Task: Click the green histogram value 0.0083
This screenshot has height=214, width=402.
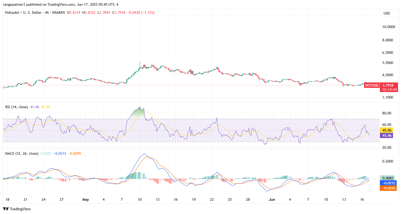Action: (x=388, y=178)
